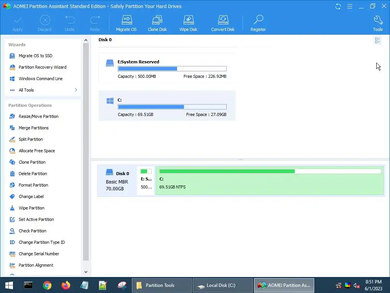Click AOMEI Partition Assistant taskbar button

tap(284, 285)
